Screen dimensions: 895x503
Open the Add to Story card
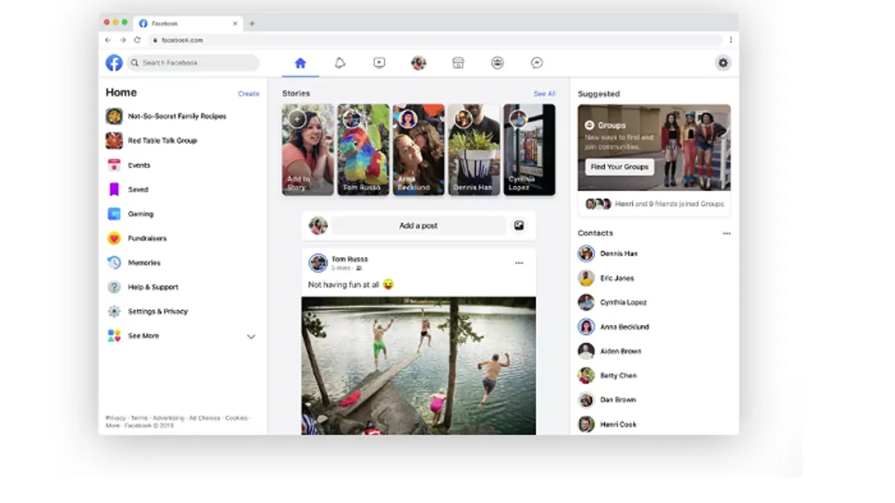coord(308,150)
